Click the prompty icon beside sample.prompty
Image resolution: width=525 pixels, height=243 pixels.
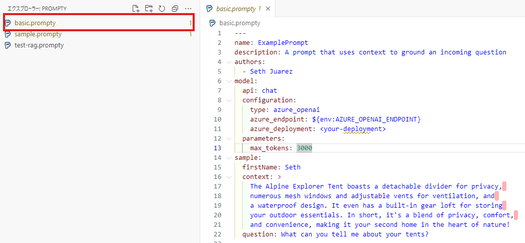(x=8, y=34)
